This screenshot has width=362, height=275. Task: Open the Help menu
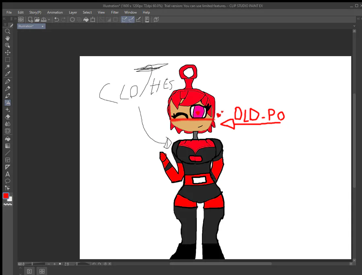coord(146,12)
